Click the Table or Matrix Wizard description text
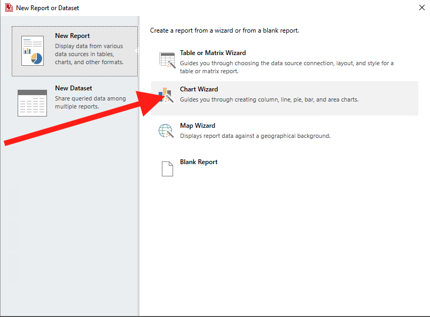Viewport: 430px width, 317px height. 286,67
